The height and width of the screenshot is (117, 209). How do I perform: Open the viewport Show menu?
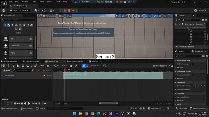pyautogui.click(x=69, y=16)
